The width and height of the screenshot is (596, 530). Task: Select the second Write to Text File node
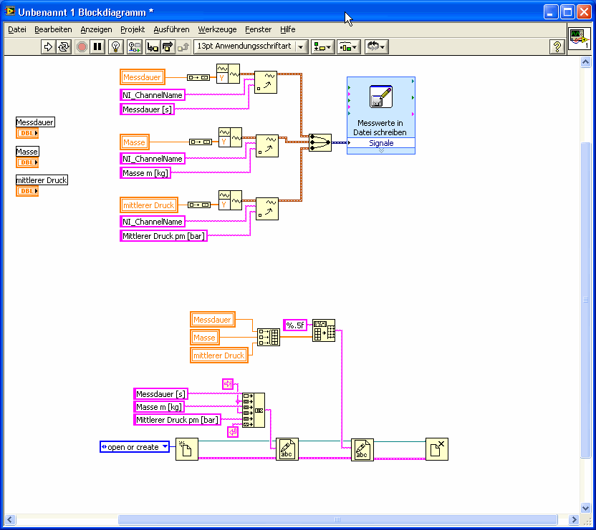point(362,449)
